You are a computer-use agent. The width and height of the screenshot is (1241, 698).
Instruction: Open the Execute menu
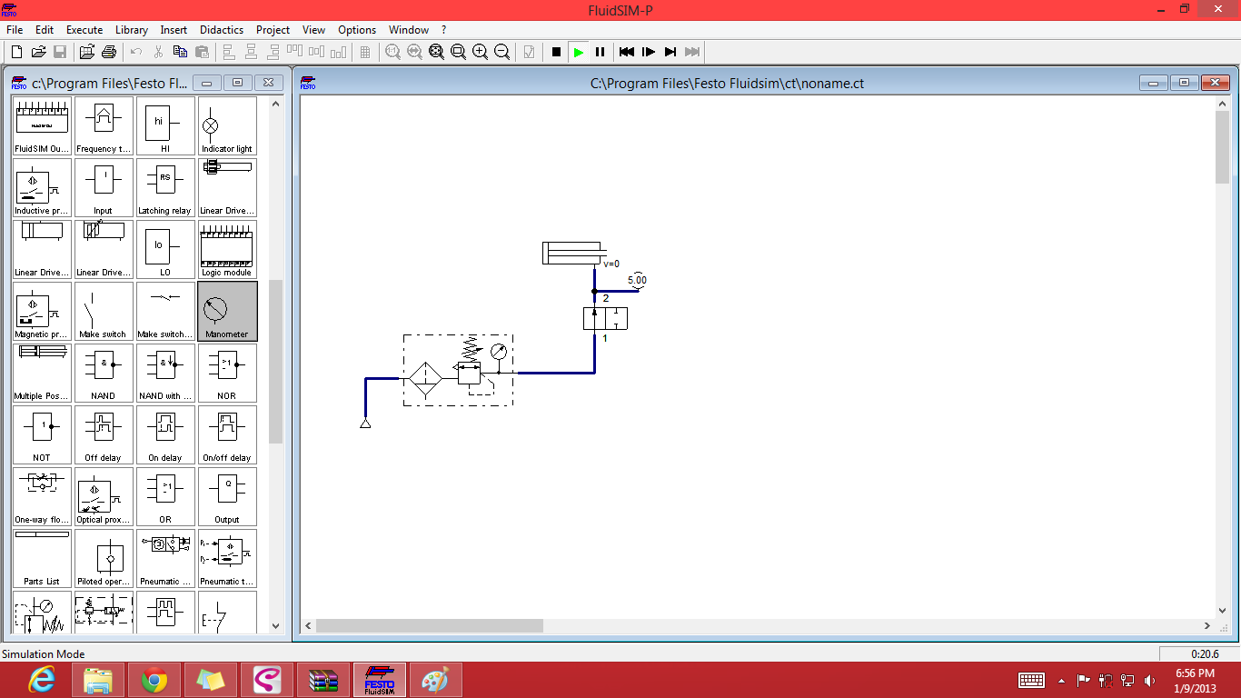point(84,30)
